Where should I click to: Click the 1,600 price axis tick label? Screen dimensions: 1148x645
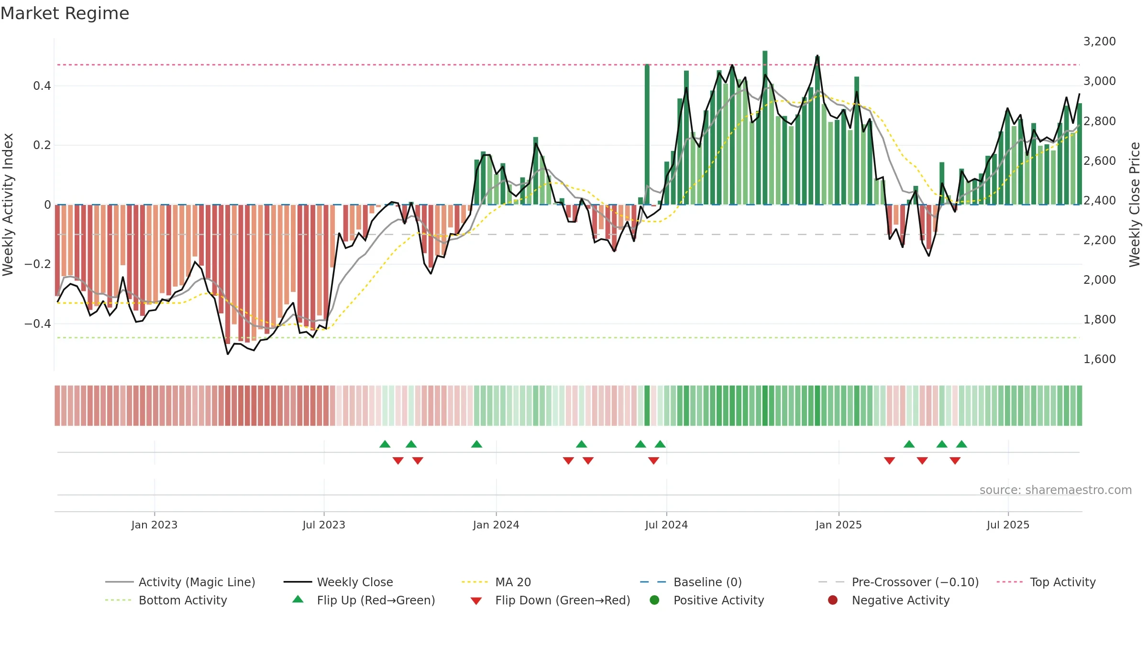(1100, 359)
